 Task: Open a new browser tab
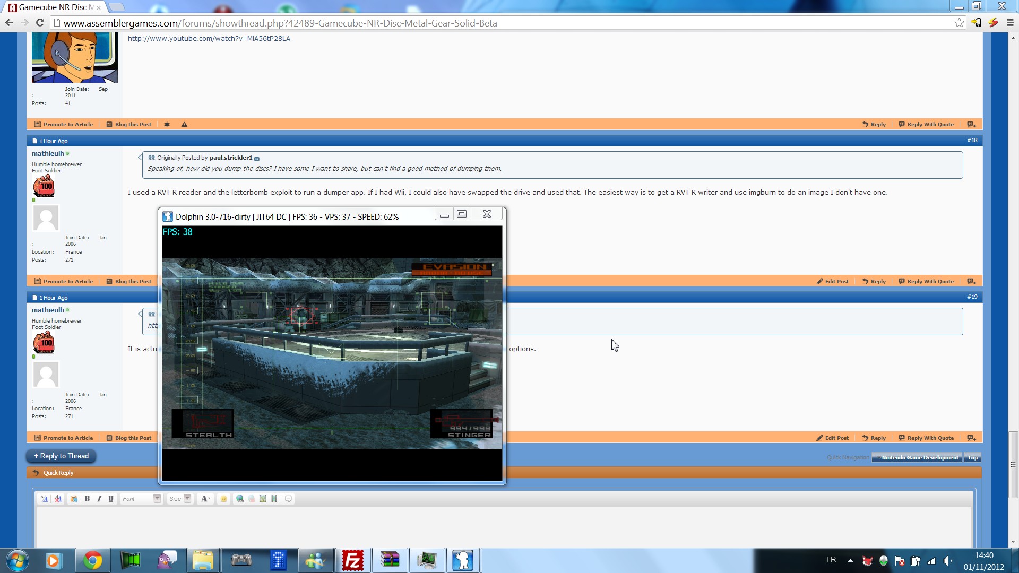116,7
